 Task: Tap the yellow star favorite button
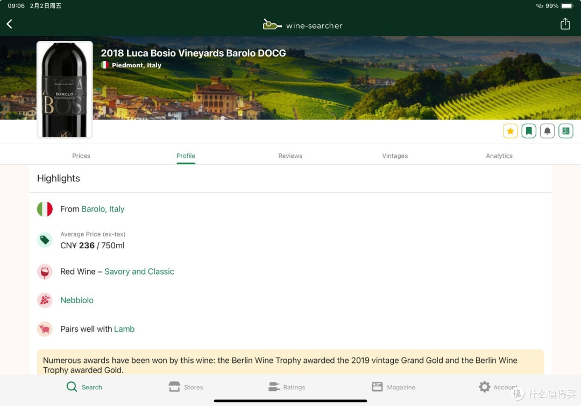[510, 131]
